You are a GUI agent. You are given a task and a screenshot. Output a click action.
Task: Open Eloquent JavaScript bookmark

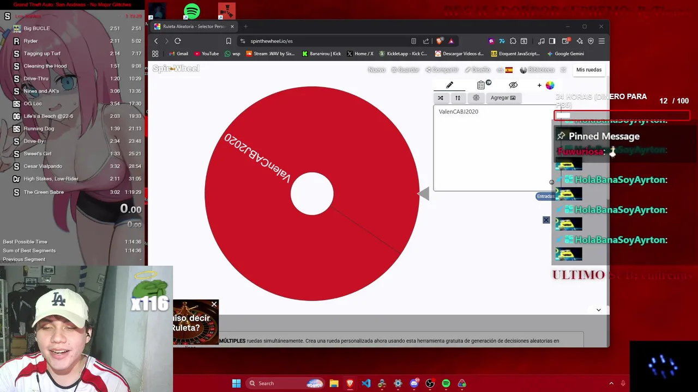(x=515, y=53)
